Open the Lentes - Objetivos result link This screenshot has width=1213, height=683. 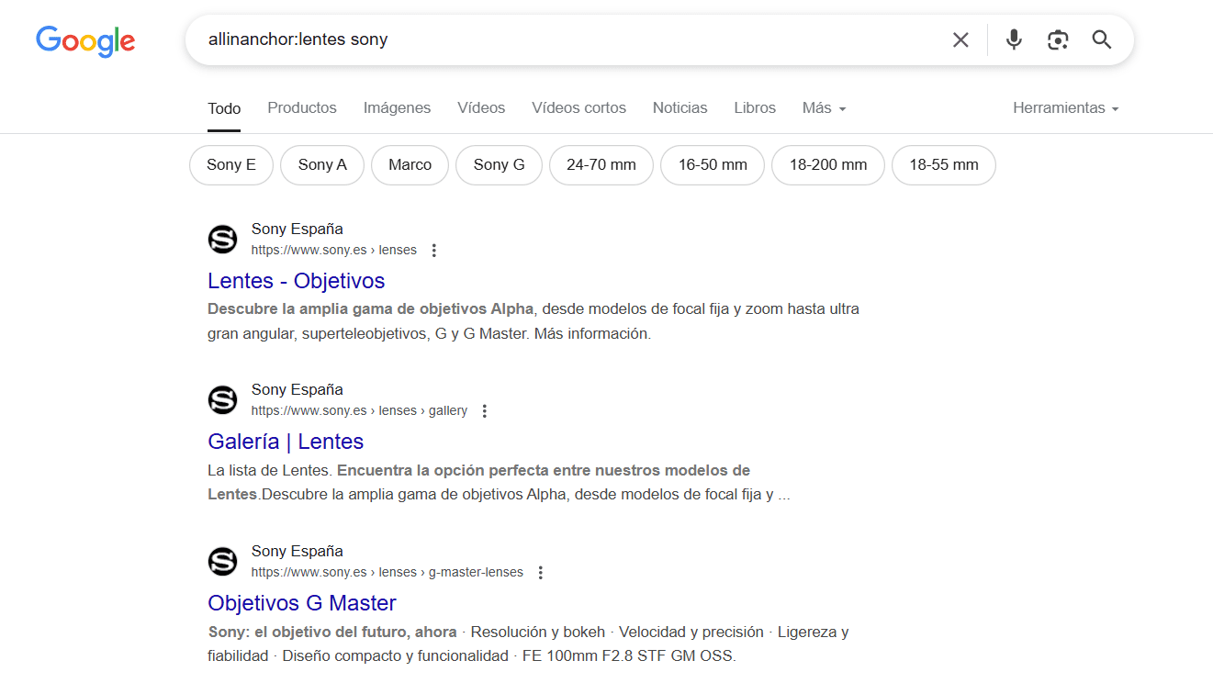tap(296, 281)
